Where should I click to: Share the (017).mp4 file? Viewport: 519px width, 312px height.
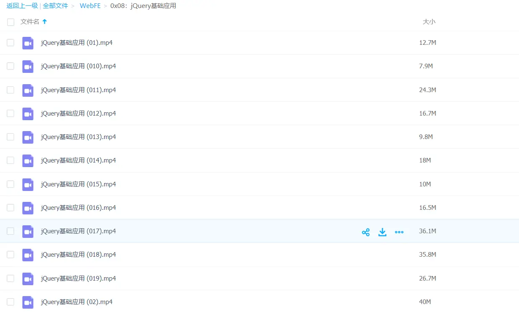pos(366,232)
